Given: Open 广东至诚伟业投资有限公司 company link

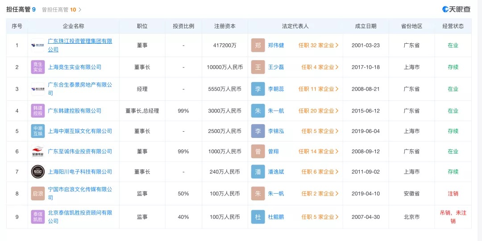Looking at the screenshot, I should tap(80, 152).
